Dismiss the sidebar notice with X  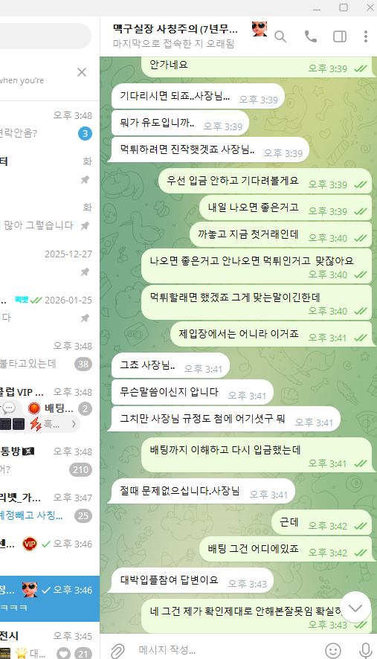(82, 72)
